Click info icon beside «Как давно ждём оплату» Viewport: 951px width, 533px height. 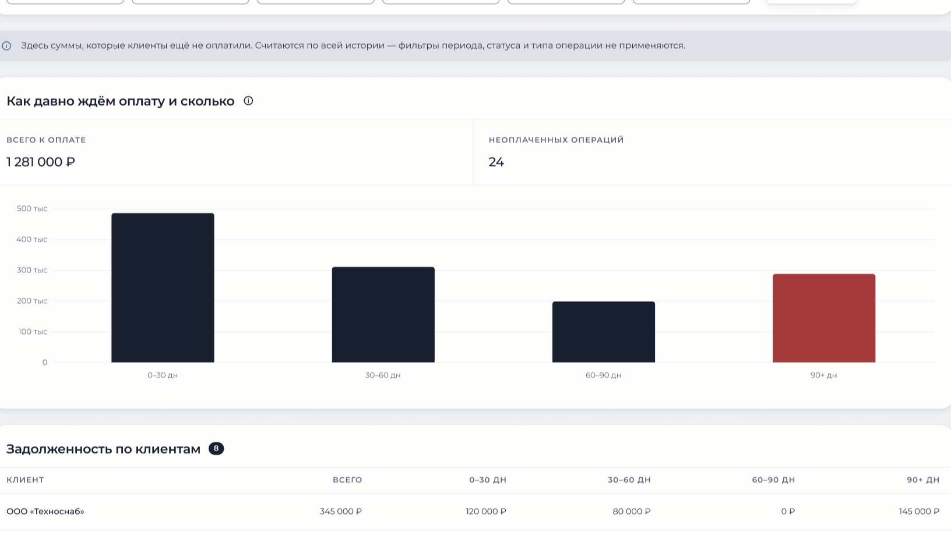click(248, 101)
